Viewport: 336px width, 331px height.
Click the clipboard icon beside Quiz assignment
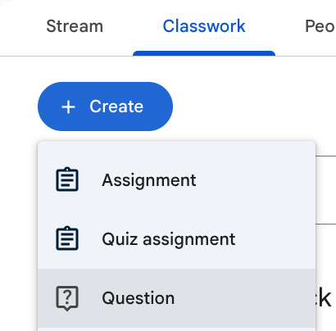point(67,238)
